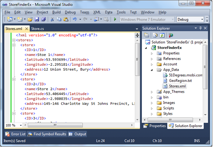Open the Find Symbol Results tab

pos(47,134)
